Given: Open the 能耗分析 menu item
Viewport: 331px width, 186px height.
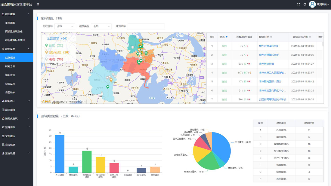Looking at the screenshot, I should point(10,66).
